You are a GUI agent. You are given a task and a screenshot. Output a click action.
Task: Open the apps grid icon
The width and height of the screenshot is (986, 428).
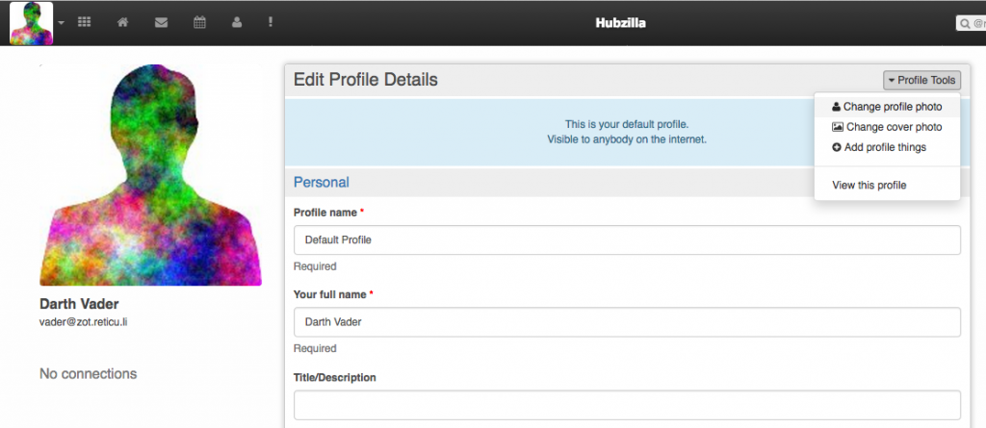click(84, 22)
